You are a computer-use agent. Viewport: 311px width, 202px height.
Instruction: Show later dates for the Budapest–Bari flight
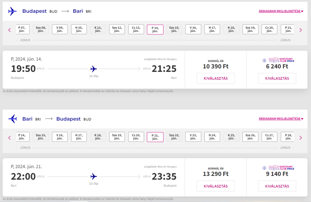pyautogui.click(x=301, y=30)
